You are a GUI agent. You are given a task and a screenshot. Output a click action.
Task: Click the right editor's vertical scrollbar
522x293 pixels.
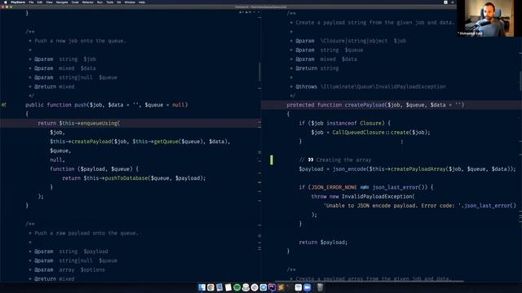[520, 81]
